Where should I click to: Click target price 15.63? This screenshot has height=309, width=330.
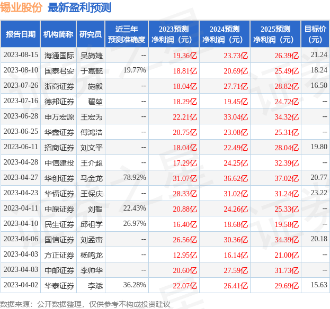(319, 285)
